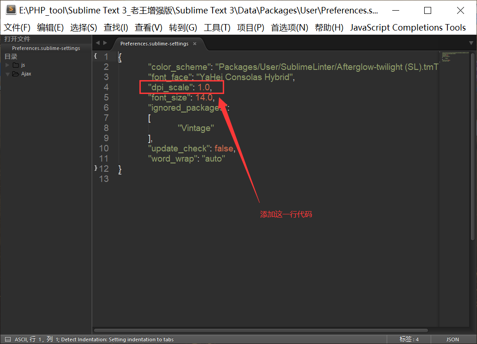Click "YaHei Consolas Hybrid" font value

point(245,77)
